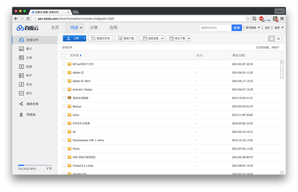Toggle the select-all checkbox beside 文件名
This screenshot has height=192, width=298.
tap(64, 55)
